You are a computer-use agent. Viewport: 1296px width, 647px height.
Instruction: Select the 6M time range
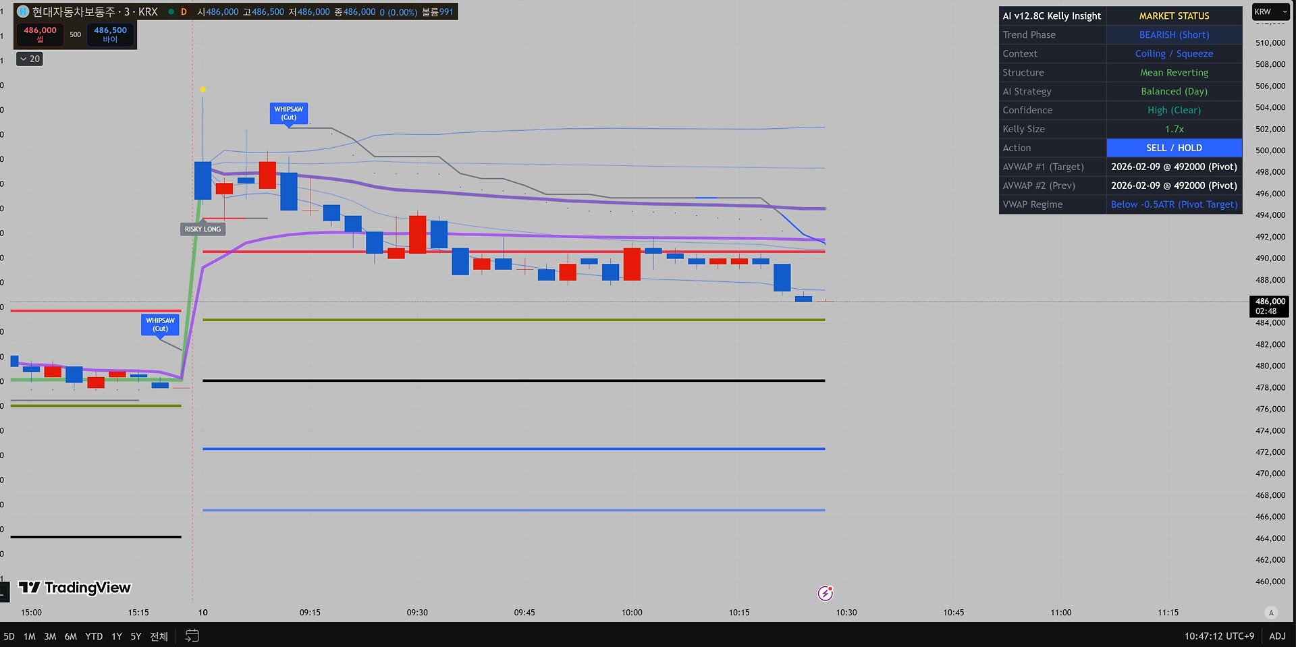[71, 636]
